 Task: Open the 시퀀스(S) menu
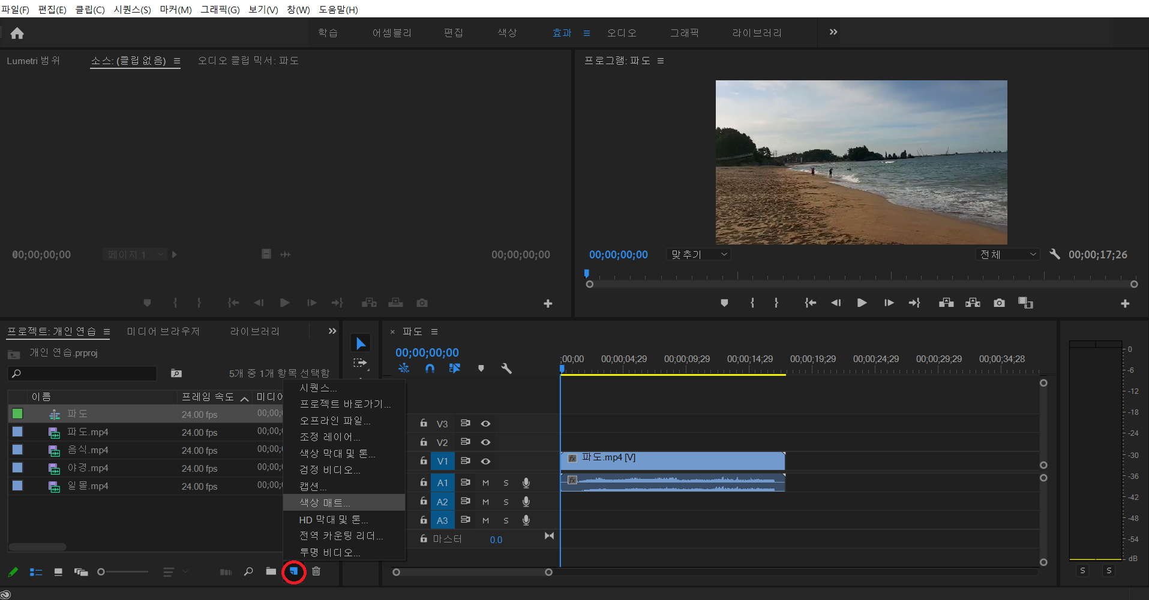[133, 10]
